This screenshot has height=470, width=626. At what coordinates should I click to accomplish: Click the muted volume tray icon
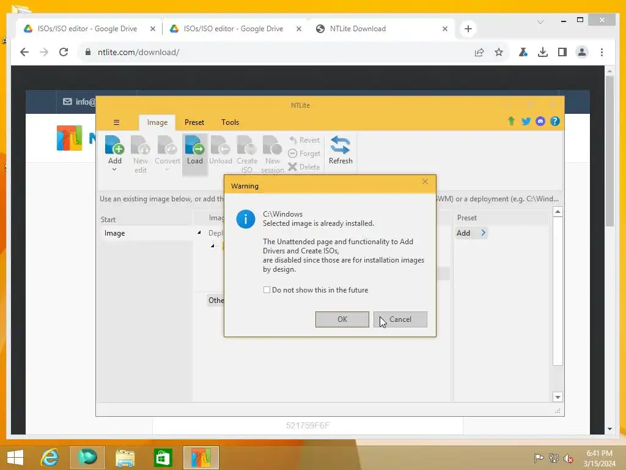click(x=569, y=458)
